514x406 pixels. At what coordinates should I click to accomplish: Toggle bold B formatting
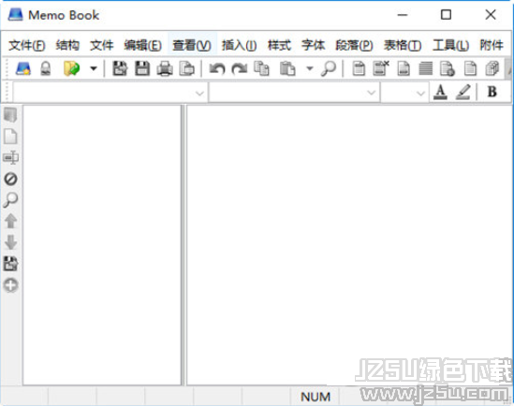(492, 92)
